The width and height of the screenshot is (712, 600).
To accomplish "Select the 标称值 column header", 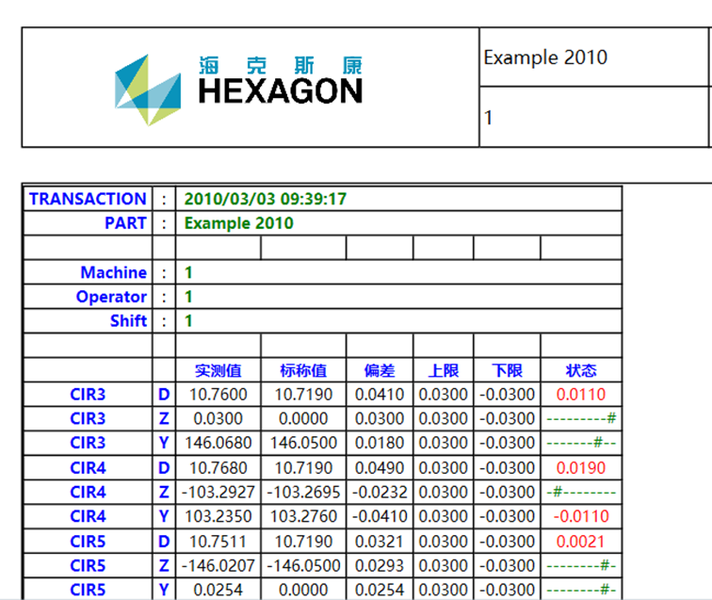I will coord(303,370).
